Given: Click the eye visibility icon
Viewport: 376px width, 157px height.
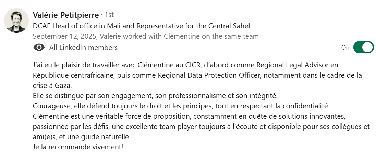Looking at the screenshot, I should click(x=39, y=48).
